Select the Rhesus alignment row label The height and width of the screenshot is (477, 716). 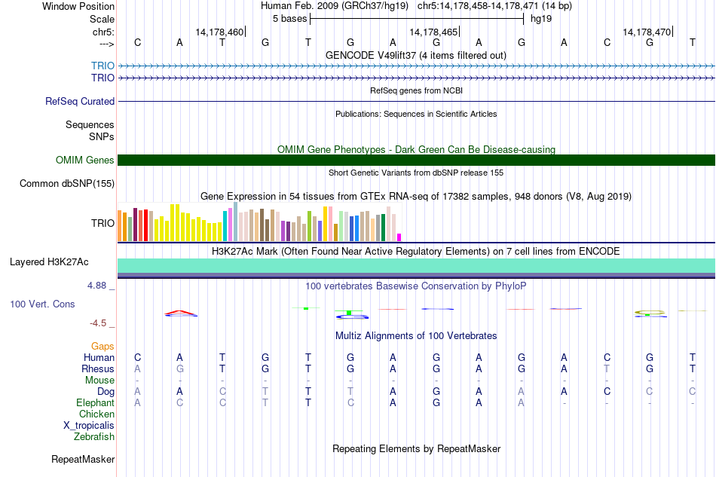pos(98,368)
